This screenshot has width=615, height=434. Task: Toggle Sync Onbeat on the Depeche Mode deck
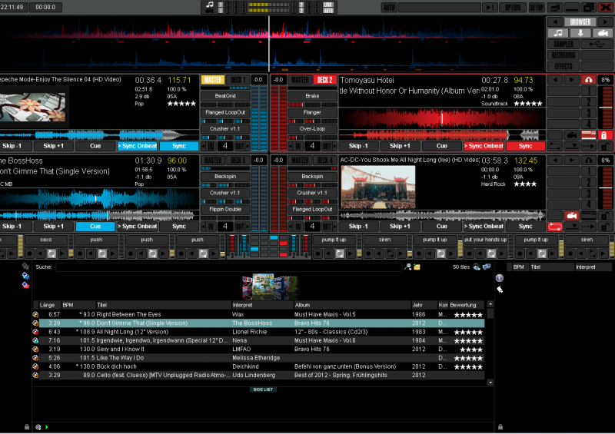pyautogui.click(x=137, y=146)
